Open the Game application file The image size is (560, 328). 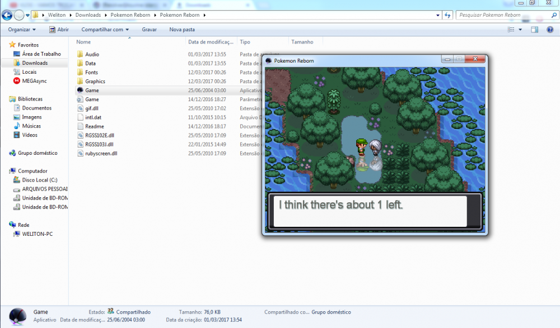(x=92, y=90)
